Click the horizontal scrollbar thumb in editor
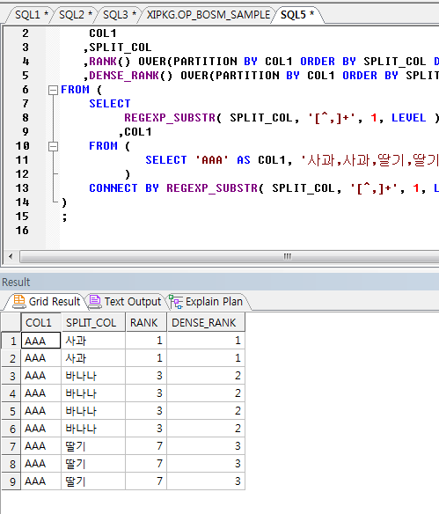 coord(287,256)
